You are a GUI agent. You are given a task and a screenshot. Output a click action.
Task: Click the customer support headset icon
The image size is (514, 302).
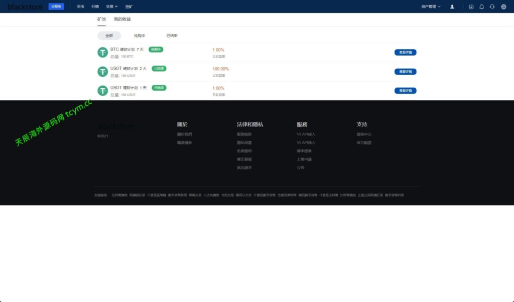pos(492,7)
